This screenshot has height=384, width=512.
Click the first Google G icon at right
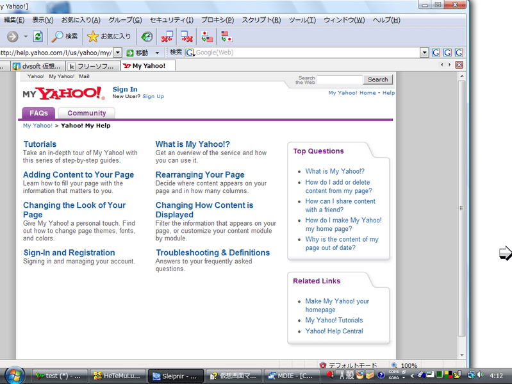point(436,53)
